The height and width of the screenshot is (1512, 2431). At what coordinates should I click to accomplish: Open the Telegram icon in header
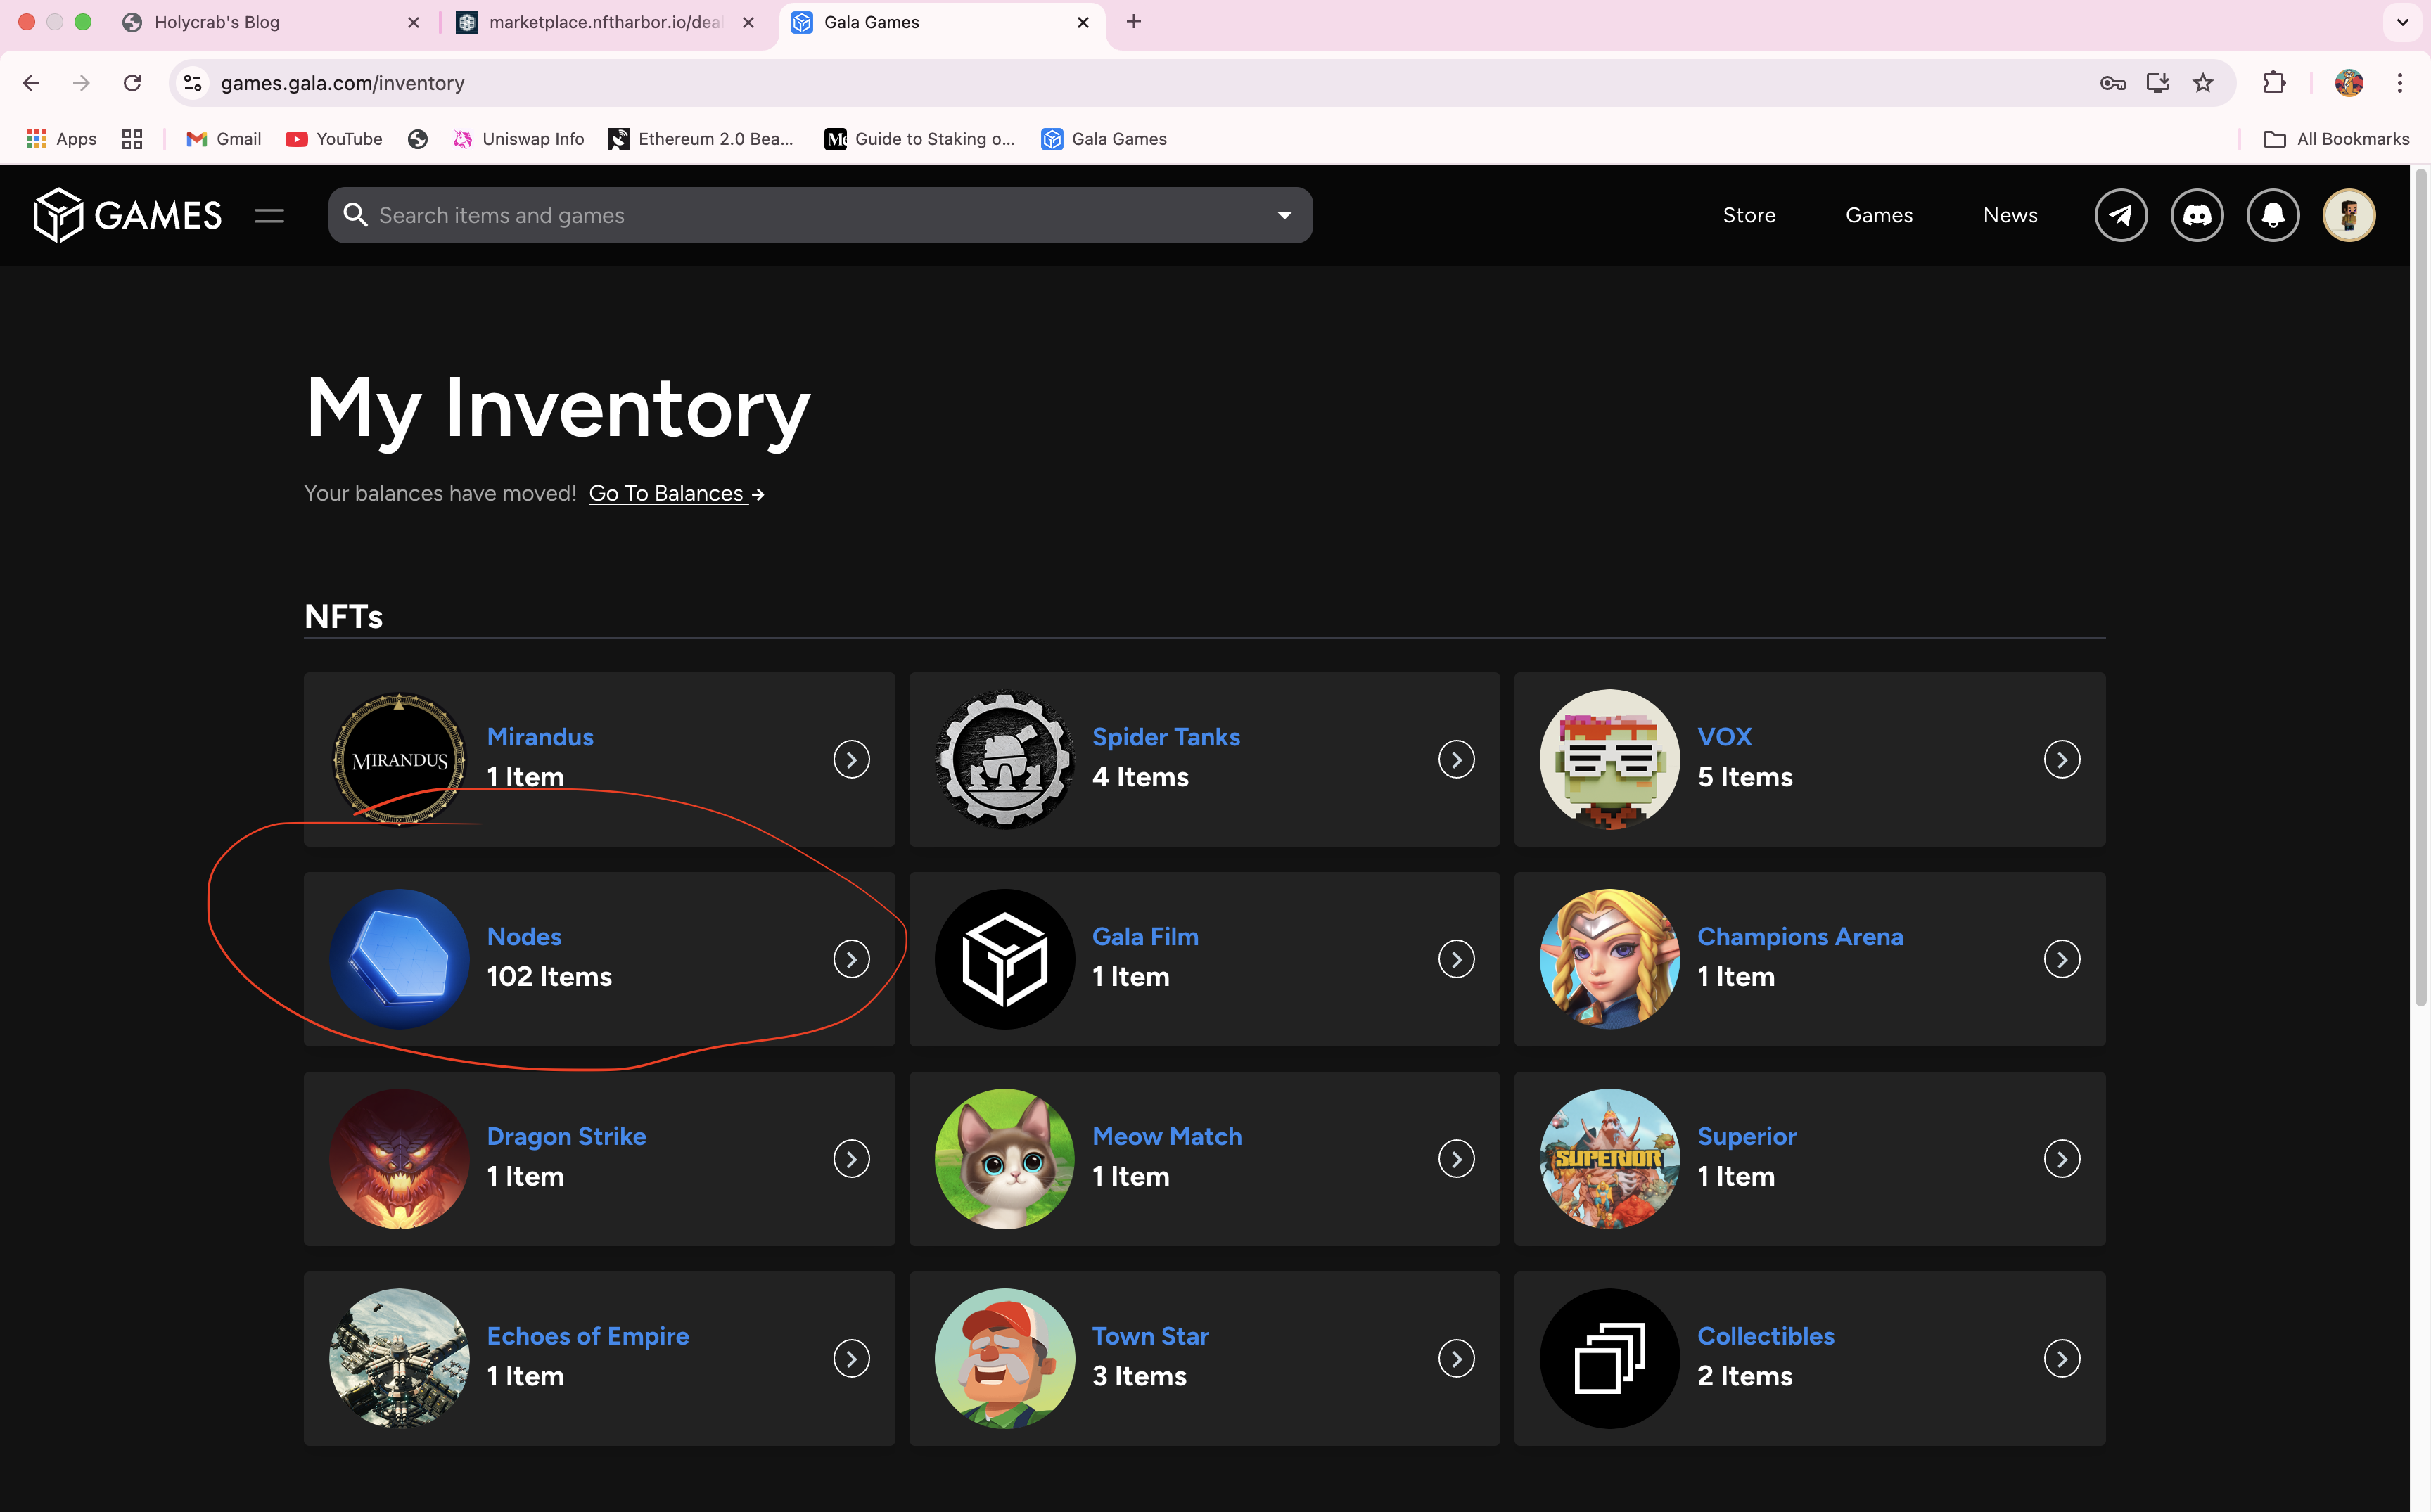tap(2121, 215)
